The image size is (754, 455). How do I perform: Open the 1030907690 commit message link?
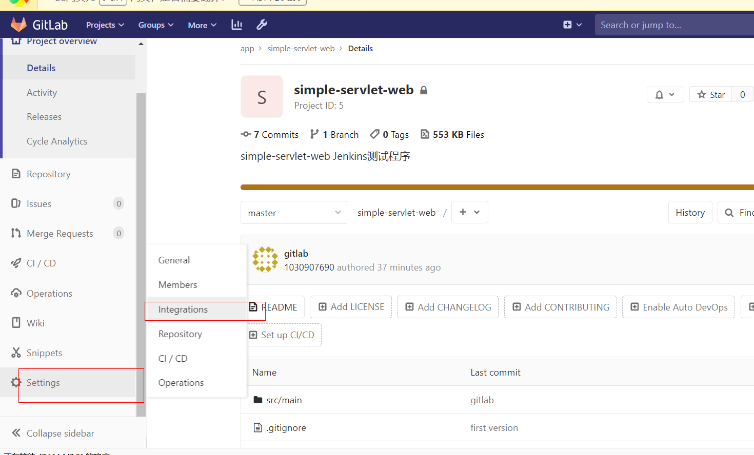click(309, 267)
